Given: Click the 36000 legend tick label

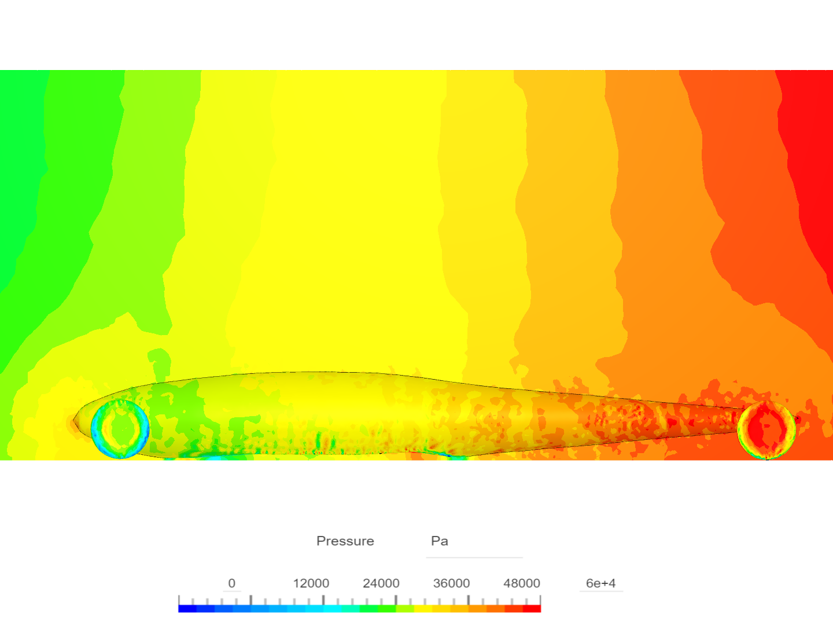Looking at the screenshot, I should pyautogui.click(x=452, y=583).
